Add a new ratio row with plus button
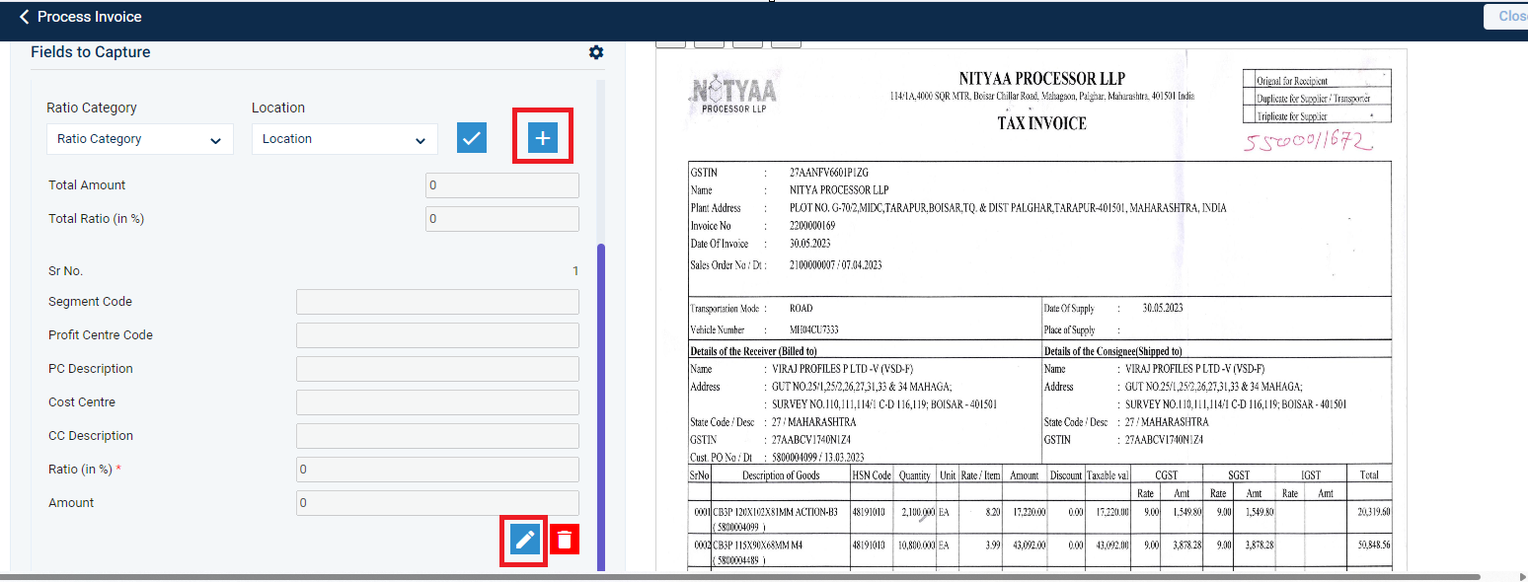 pyautogui.click(x=543, y=138)
